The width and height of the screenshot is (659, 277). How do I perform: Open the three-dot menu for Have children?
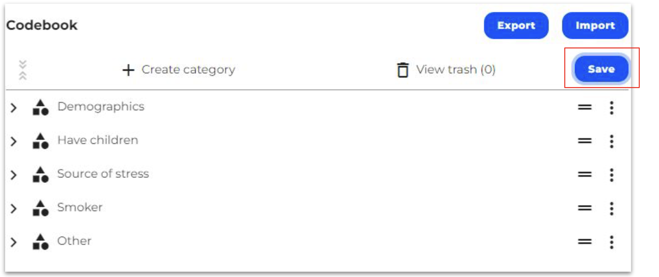(611, 141)
